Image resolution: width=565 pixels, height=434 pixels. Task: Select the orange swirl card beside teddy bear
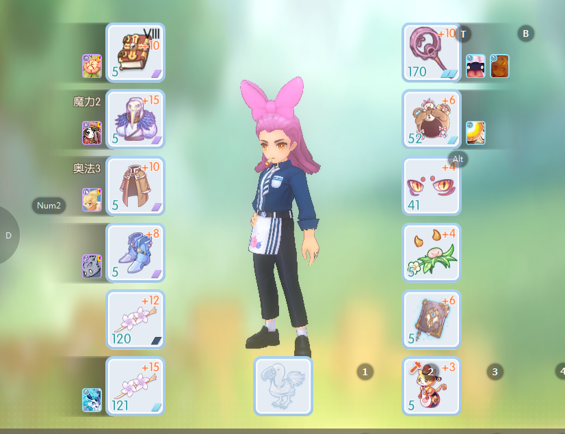point(475,133)
